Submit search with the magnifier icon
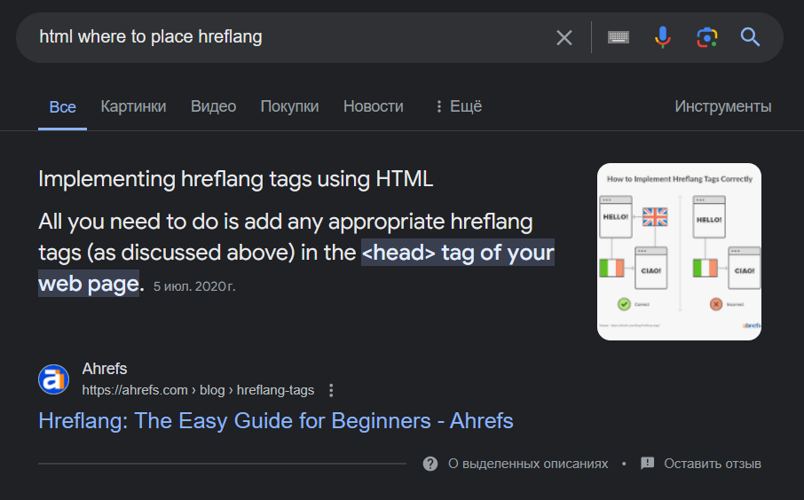804x500 pixels. 750,37
